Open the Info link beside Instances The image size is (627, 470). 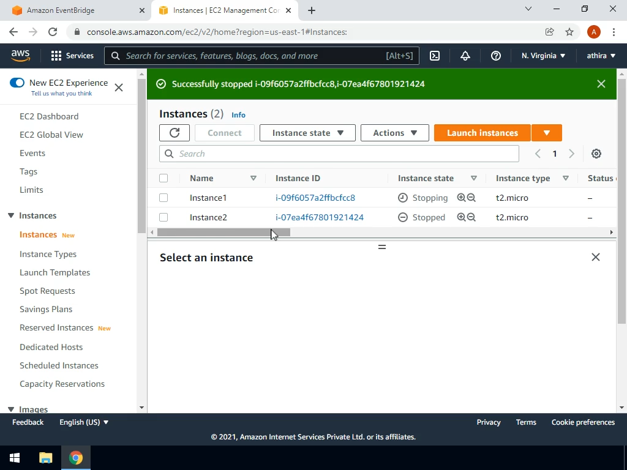238,115
